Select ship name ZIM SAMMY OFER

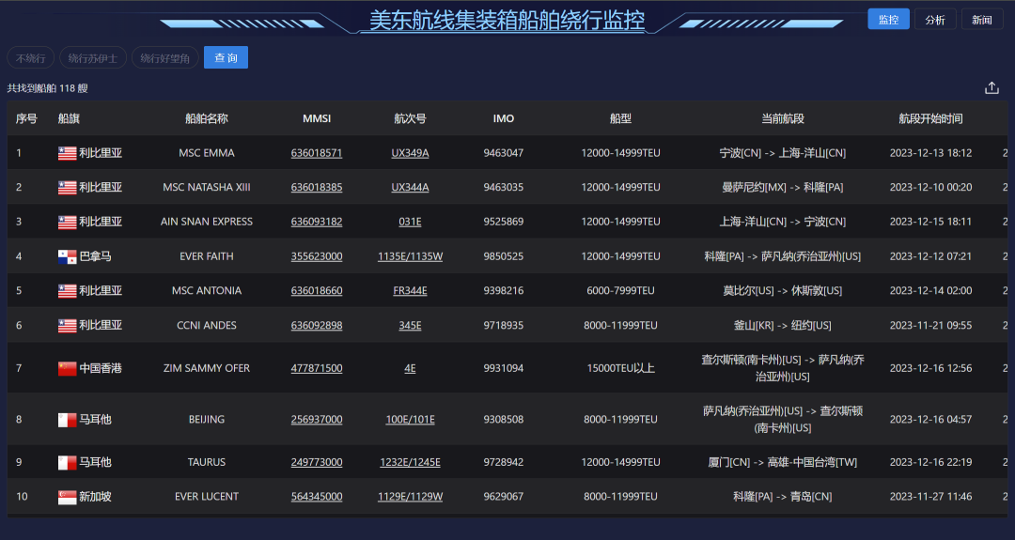[x=207, y=368]
